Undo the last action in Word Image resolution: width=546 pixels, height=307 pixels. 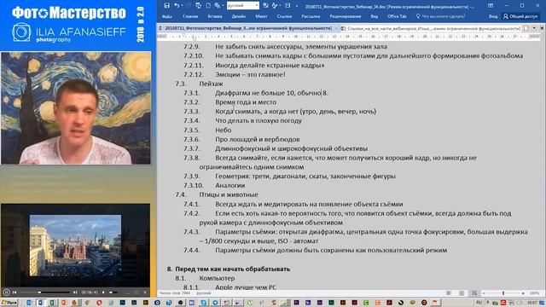click(x=177, y=6)
